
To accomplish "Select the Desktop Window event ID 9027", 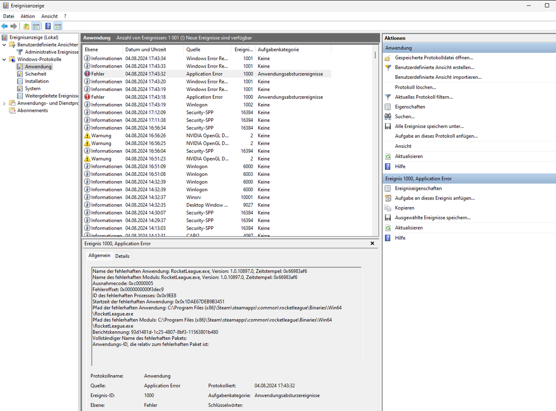I will pos(207,205).
